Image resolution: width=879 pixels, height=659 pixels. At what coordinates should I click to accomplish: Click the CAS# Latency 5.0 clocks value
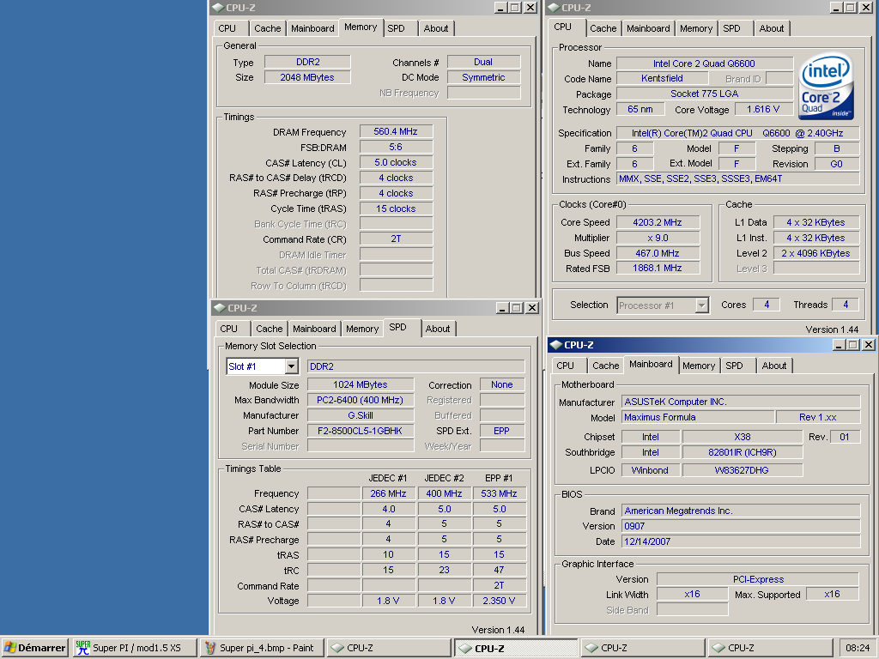(x=396, y=162)
